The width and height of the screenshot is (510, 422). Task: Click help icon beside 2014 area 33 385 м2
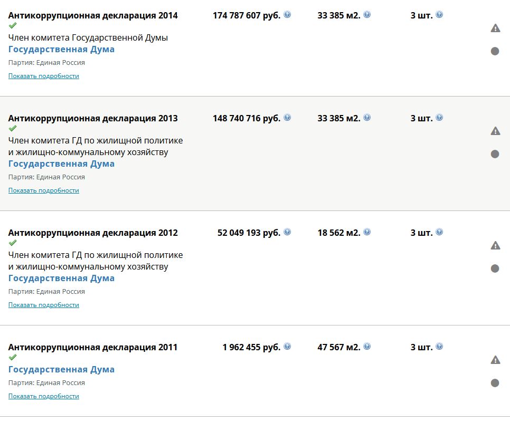pos(367,15)
